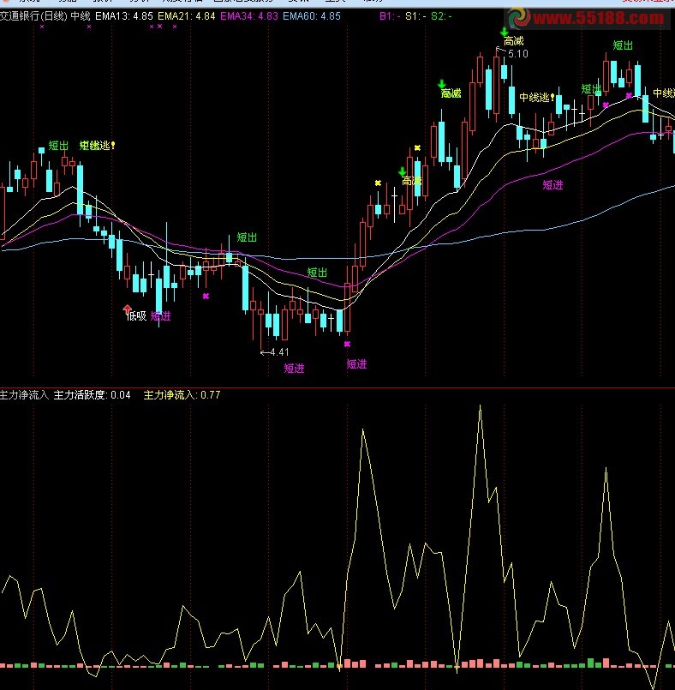Click the 低吸 signal label
This screenshot has width=675, height=690.
137,316
